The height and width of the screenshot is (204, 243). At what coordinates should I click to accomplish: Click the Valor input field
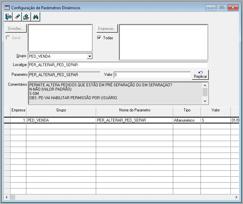click(x=152, y=75)
